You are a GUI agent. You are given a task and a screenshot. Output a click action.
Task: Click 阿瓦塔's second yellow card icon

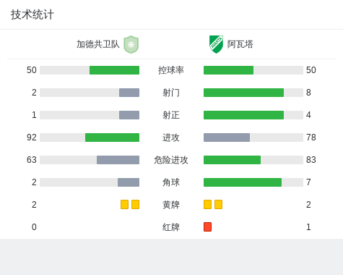click(218, 205)
